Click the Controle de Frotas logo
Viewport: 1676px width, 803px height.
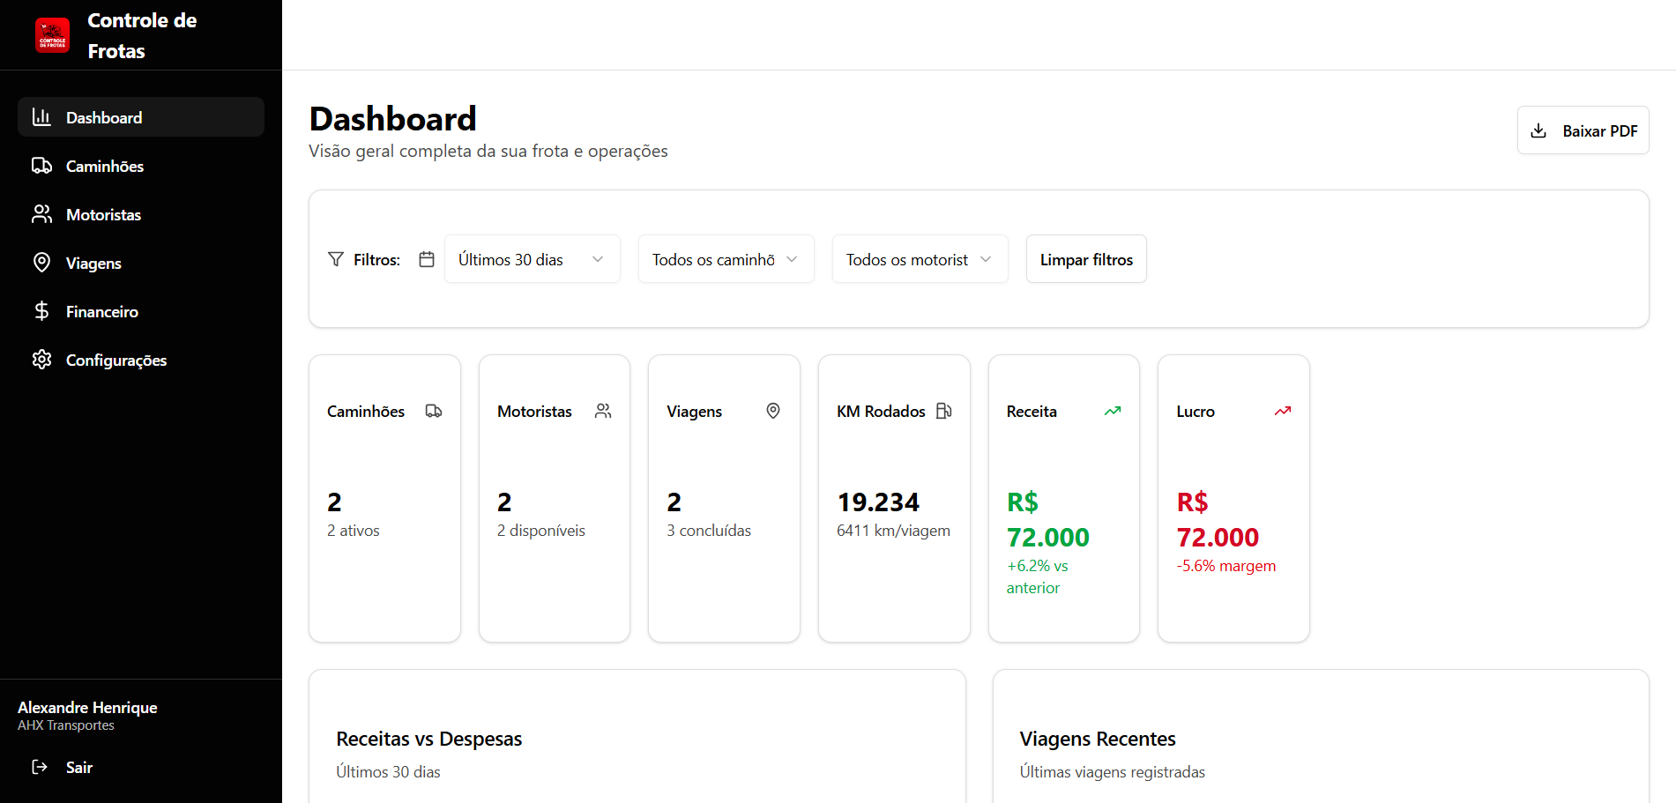(x=53, y=34)
